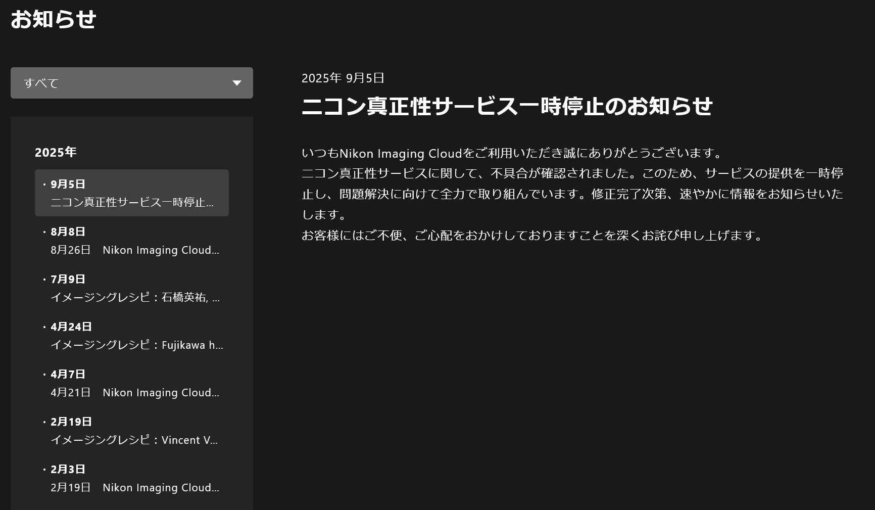Viewport: 875px width, 510px height.
Task: Open the 4月7日 Nikon Imaging Cloud notice
Action: click(131, 383)
